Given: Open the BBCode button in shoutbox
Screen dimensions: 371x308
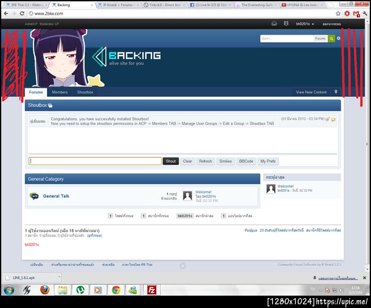Looking at the screenshot, I should [246, 161].
